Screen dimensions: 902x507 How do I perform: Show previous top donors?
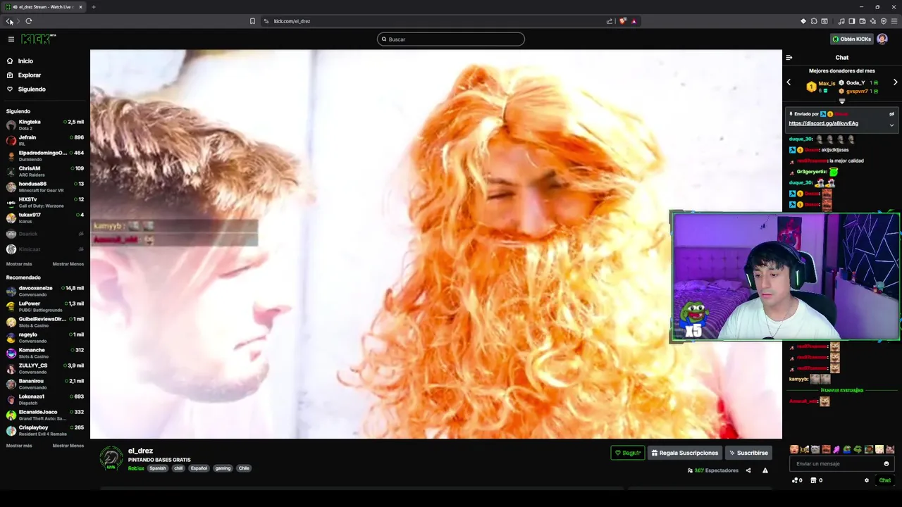coord(789,82)
